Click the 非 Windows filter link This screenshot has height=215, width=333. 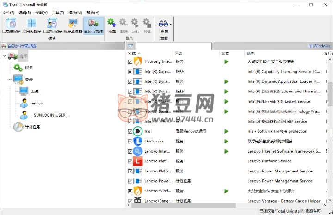point(319,46)
